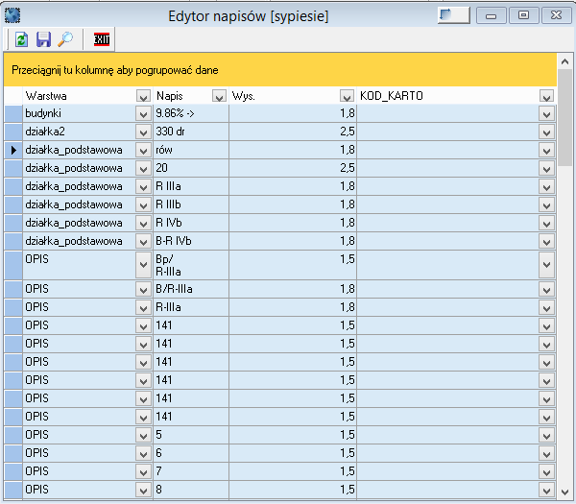
Task: Close the Edytor napisów window
Action: point(556,15)
